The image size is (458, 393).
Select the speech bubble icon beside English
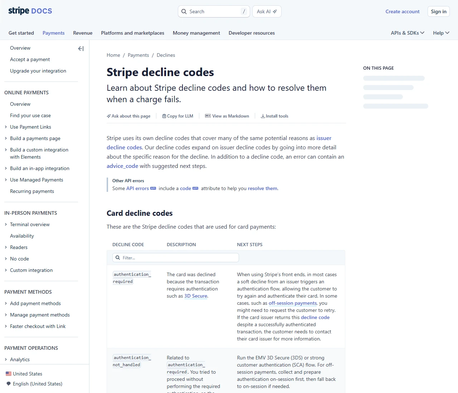(9, 384)
